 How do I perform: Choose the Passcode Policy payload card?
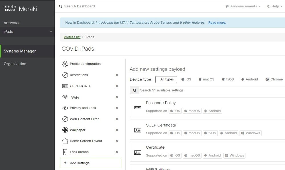[x=207, y=107]
